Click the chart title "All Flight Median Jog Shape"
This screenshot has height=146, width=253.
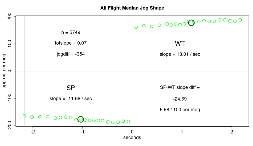coord(132,8)
